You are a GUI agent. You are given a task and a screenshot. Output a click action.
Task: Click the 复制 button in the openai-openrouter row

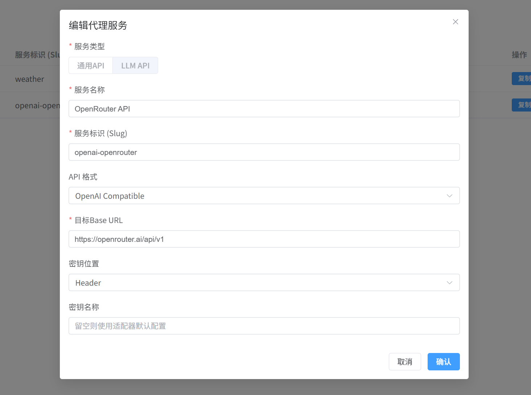(522, 105)
